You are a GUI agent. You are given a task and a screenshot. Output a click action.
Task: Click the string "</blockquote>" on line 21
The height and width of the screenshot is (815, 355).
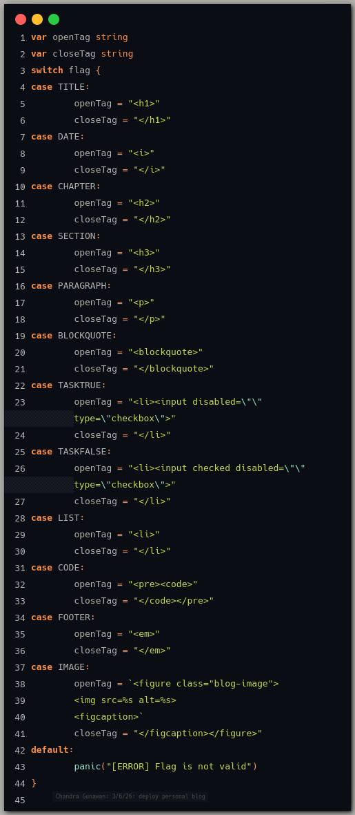tap(174, 369)
